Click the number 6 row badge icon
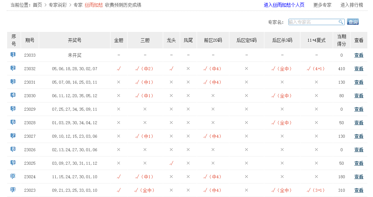The width and height of the screenshot is (373, 197). point(13,122)
